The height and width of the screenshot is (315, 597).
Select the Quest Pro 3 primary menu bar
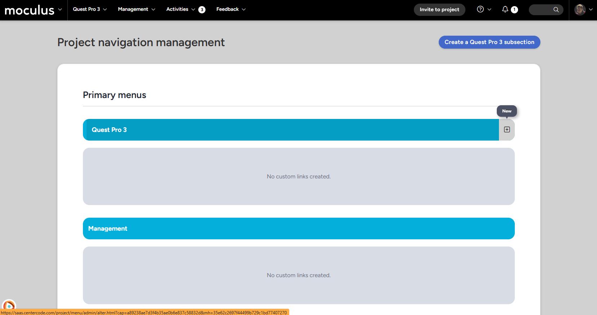click(291, 130)
